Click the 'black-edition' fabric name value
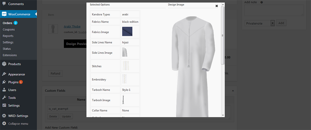 130,21
